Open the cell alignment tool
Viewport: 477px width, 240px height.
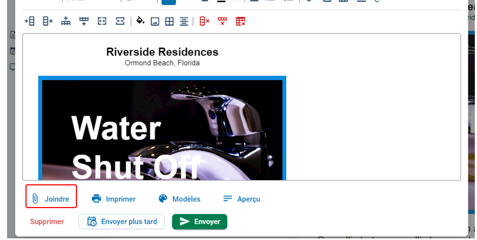[x=184, y=22]
